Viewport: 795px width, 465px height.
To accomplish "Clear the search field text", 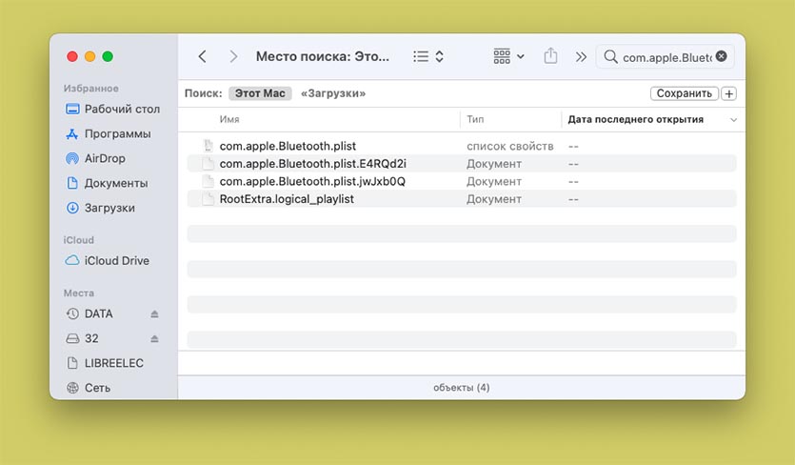I will coord(721,57).
